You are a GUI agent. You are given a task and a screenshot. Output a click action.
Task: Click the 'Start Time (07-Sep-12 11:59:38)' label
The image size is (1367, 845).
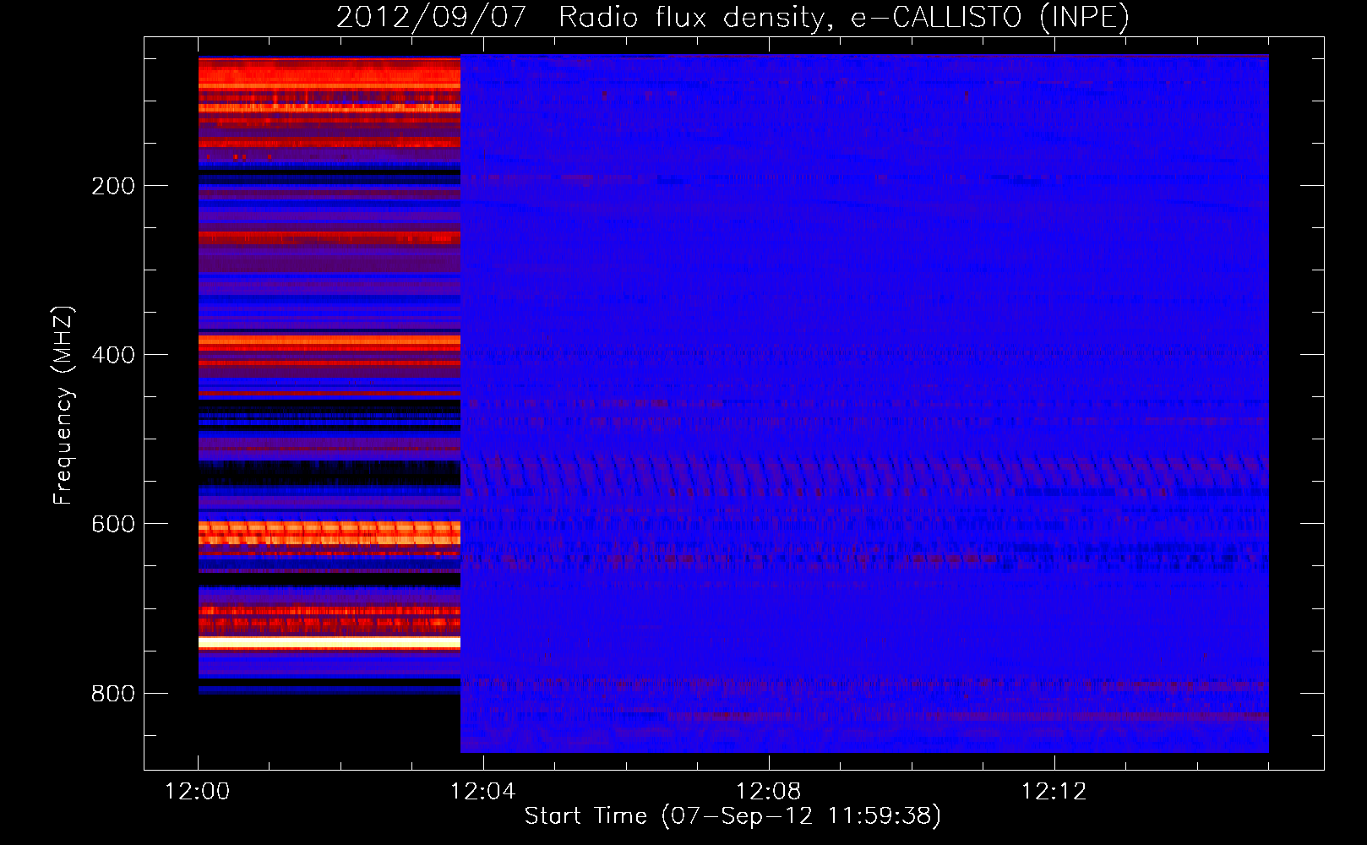point(733,815)
